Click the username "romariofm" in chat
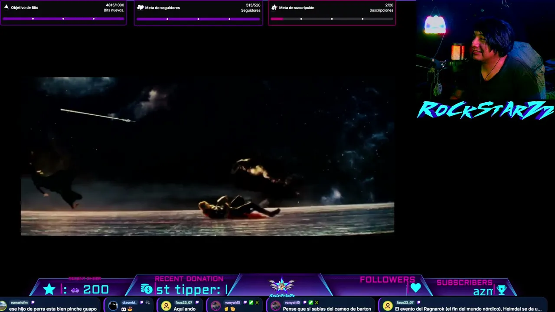This screenshot has height=312, width=555. click(19, 302)
